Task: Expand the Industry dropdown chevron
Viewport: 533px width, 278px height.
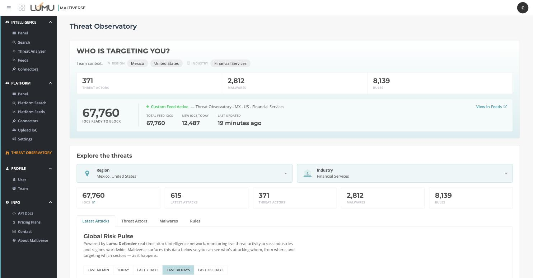Action: coord(506,173)
